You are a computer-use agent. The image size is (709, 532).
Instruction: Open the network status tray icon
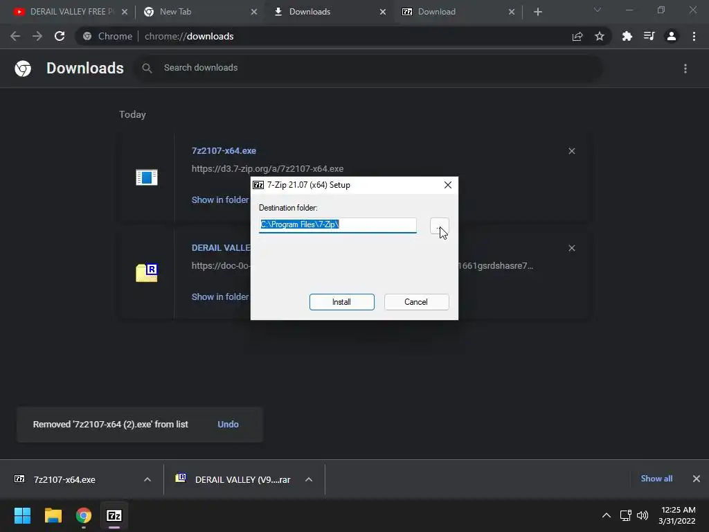point(626,515)
